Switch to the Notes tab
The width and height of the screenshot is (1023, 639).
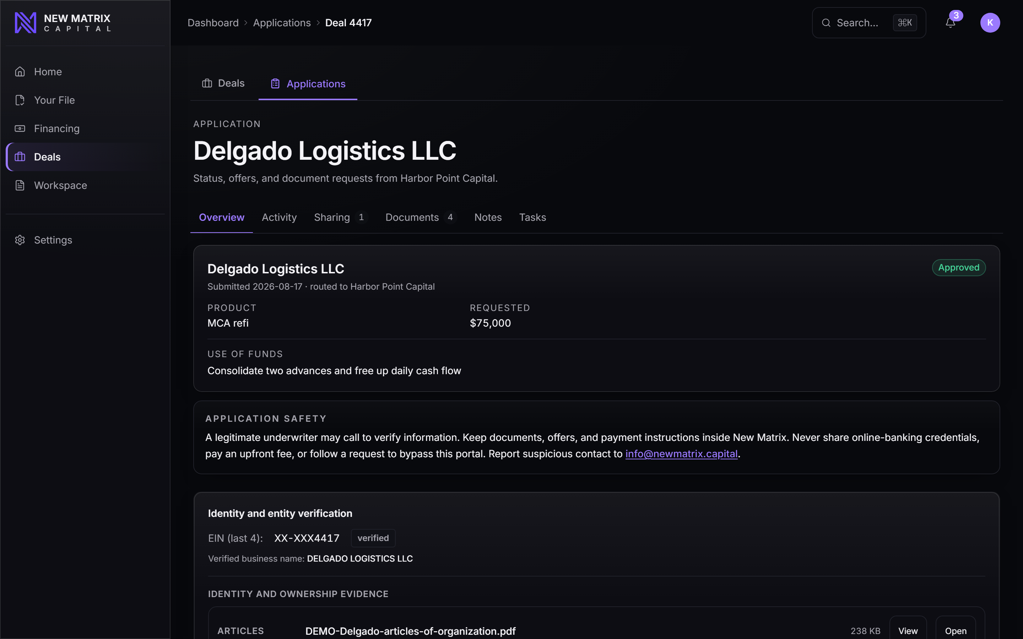[488, 217]
